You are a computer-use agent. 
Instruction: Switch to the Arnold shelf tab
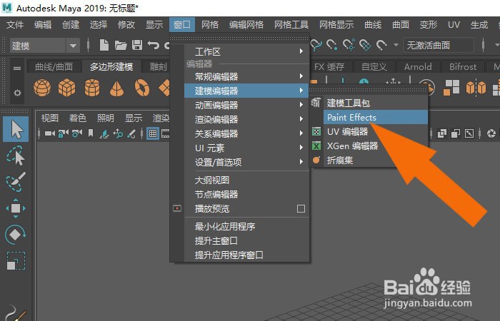pyautogui.click(x=418, y=66)
